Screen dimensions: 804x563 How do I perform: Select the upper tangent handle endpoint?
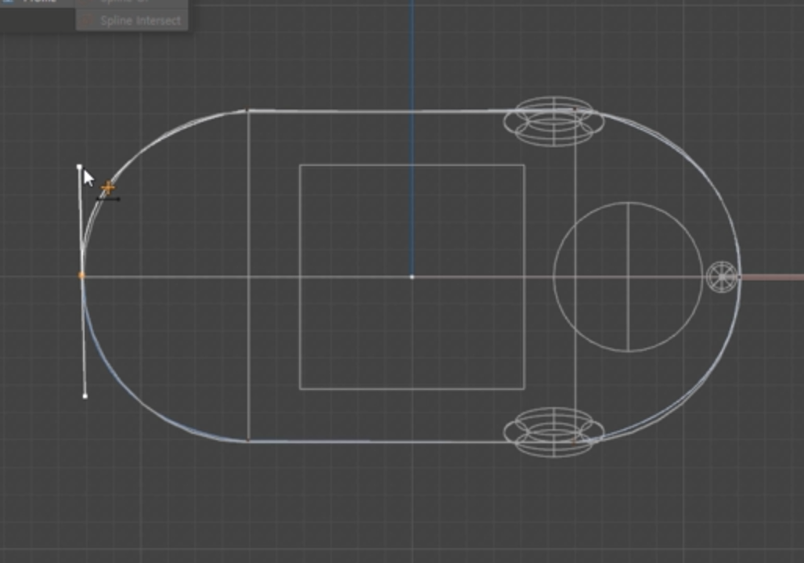pyautogui.click(x=80, y=167)
